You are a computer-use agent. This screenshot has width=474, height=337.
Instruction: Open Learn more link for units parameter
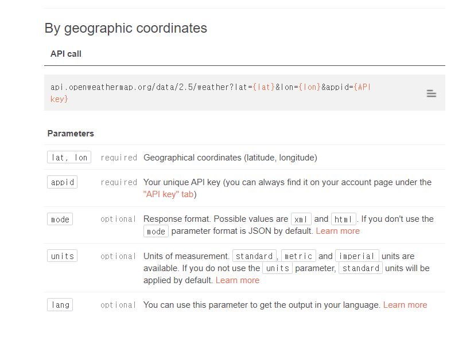238,280
